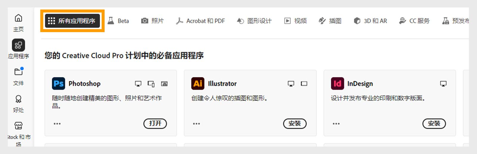This screenshot has height=154, width=477.
Task: Click Illustrator's tablet platform icon
Action: coord(304,84)
